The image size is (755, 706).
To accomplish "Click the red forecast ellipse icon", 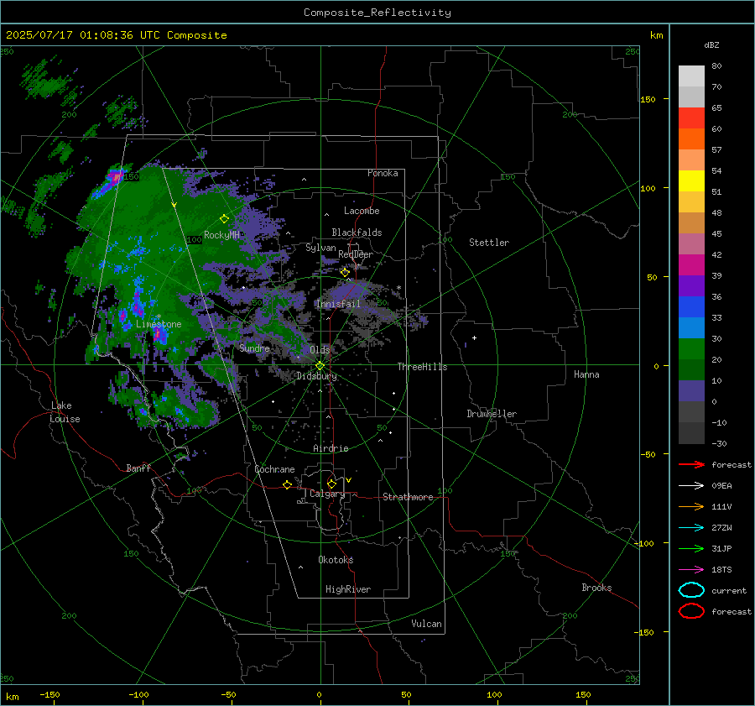I will pyautogui.click(x=691, y=611).
